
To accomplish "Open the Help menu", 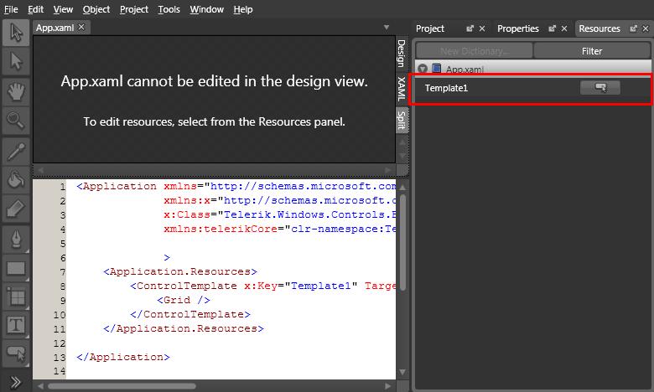I will pos(243,9).
